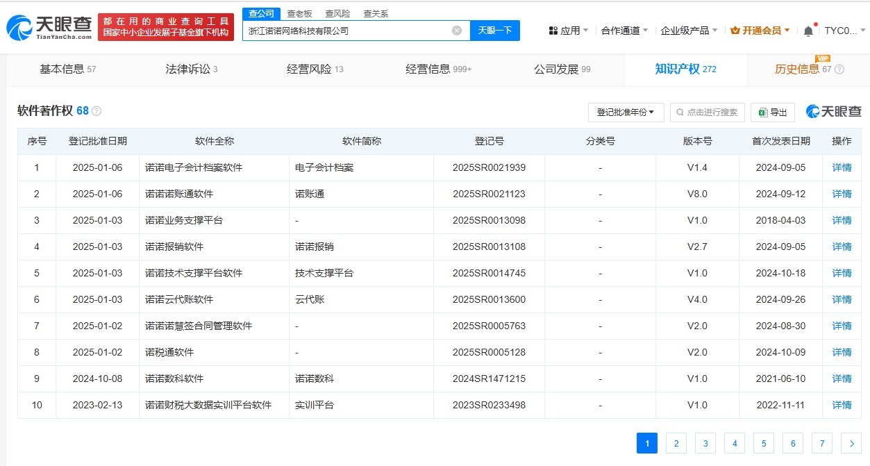Select the 查老板 search tab

[299, 13]
